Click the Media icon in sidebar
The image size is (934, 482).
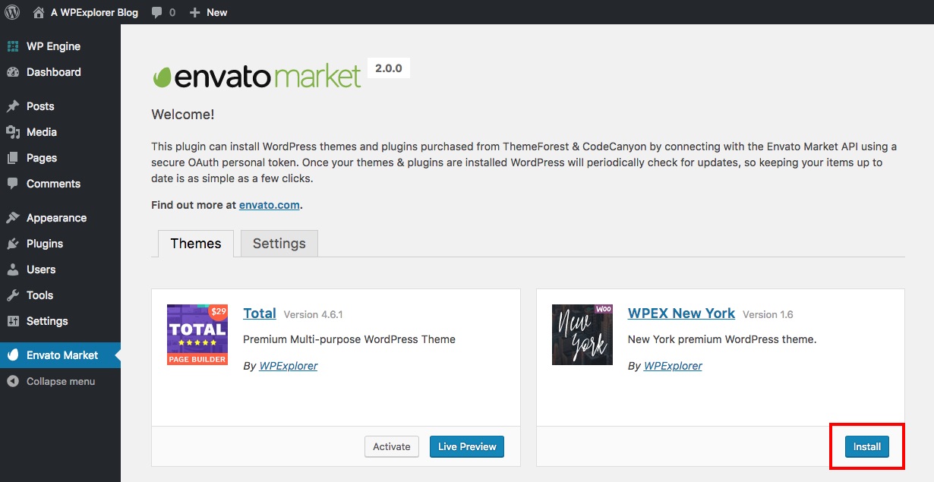pos(12,132)
